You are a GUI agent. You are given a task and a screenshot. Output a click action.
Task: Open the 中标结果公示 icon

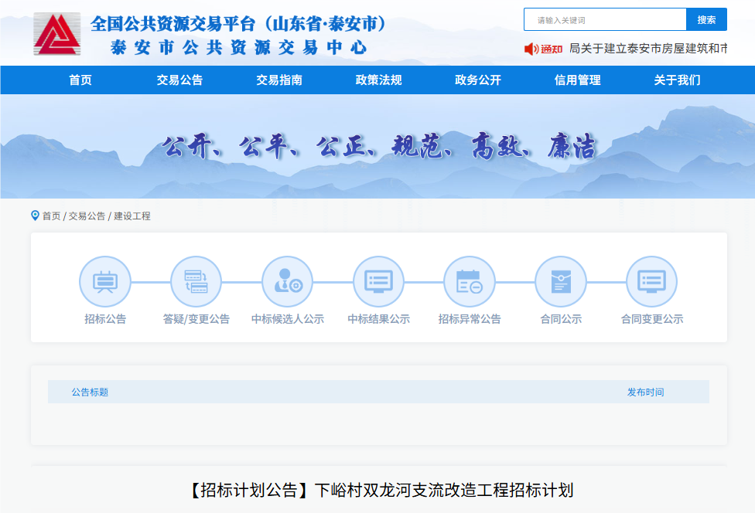click(x=378, y=282)
